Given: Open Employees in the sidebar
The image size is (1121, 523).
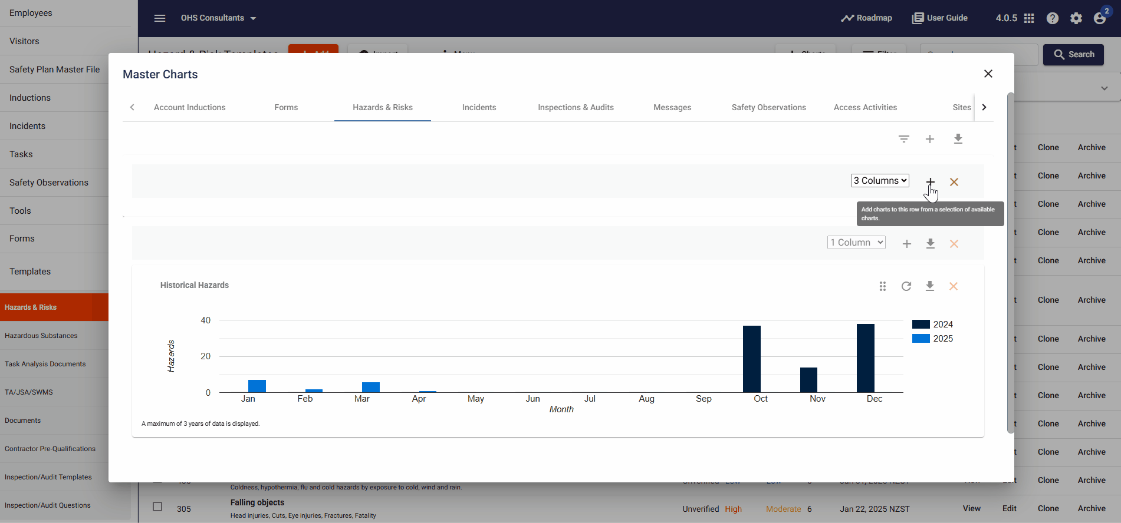Looking at the screenshot, I should (31, 13).
